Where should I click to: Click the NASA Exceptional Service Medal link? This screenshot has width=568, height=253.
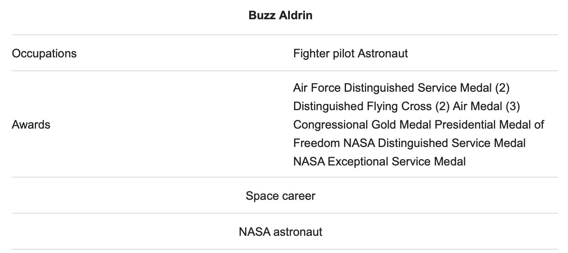point(379,162)
